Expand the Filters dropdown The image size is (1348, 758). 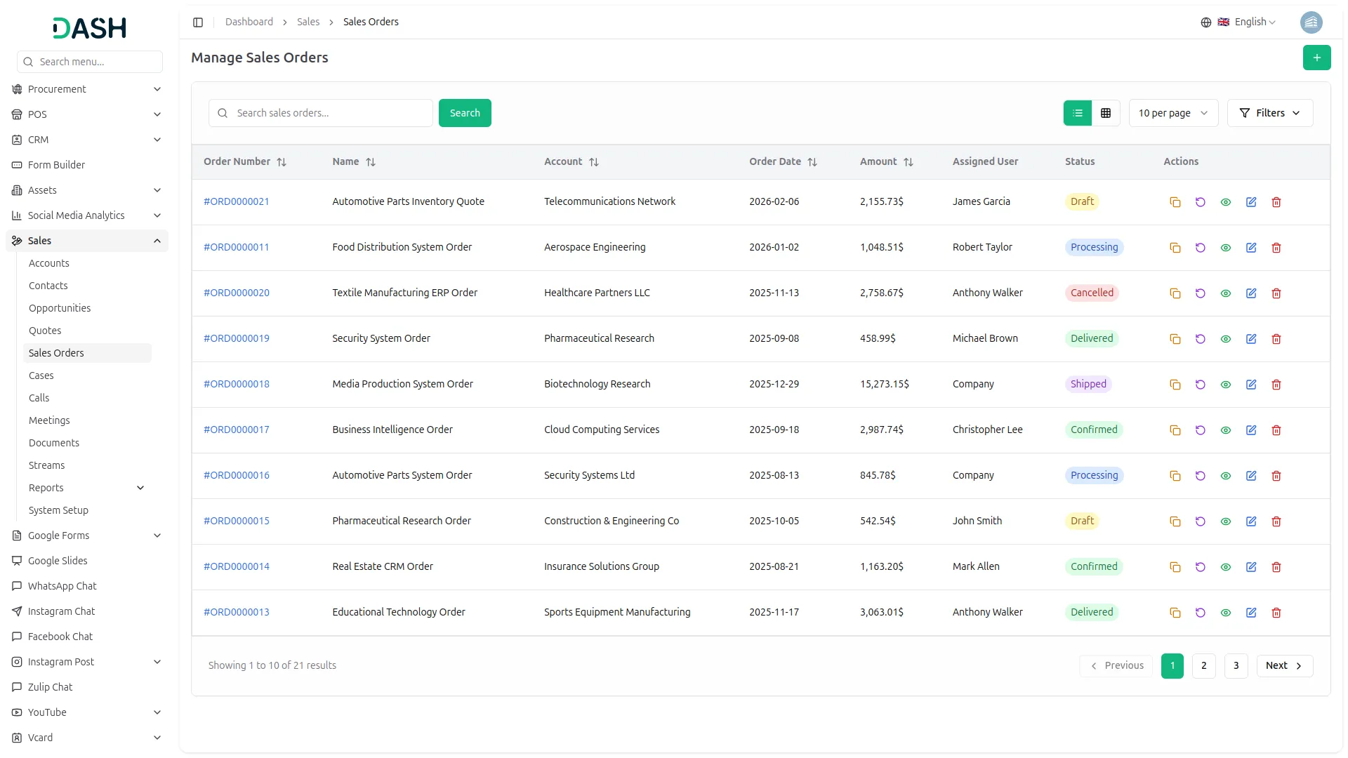(x=1269, y=113)
